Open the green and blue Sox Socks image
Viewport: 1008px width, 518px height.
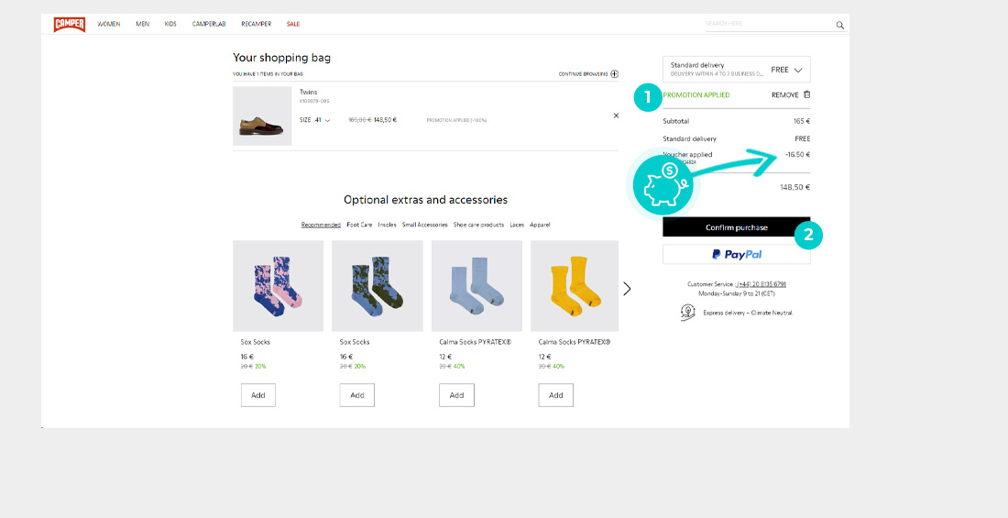pos(378,286)
